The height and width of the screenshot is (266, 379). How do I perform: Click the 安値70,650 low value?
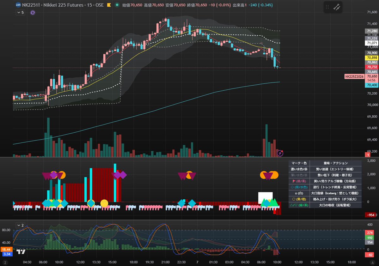pyautogui.click(x=175, y=5)
